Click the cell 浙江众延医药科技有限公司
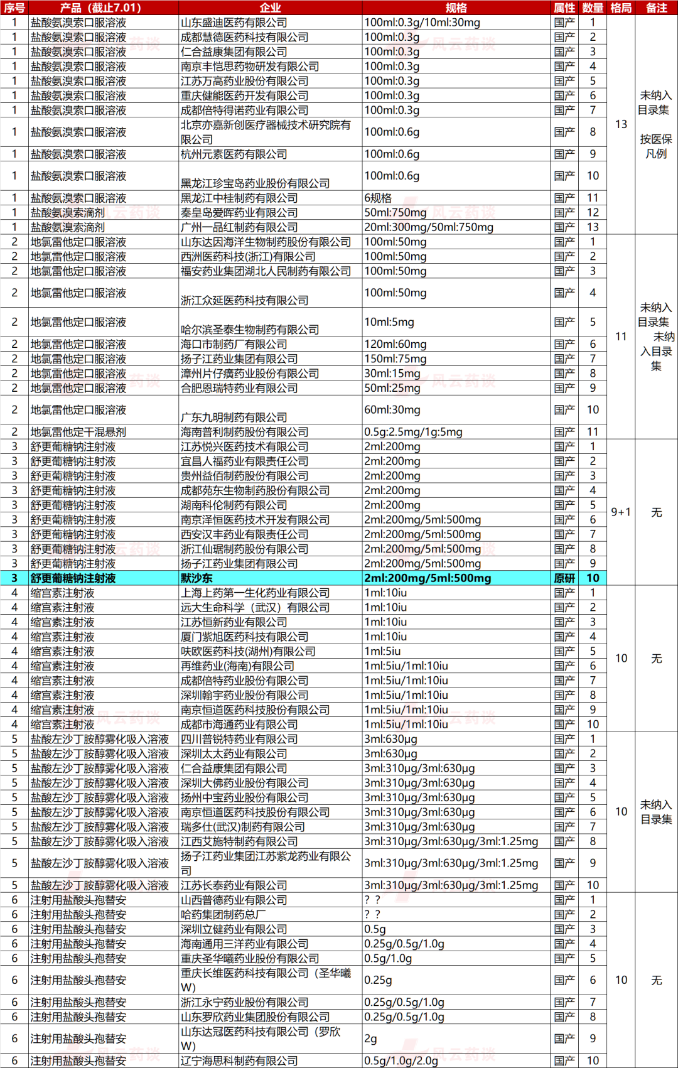This screenshot has width=678, height=1068. tap(271, 293)
